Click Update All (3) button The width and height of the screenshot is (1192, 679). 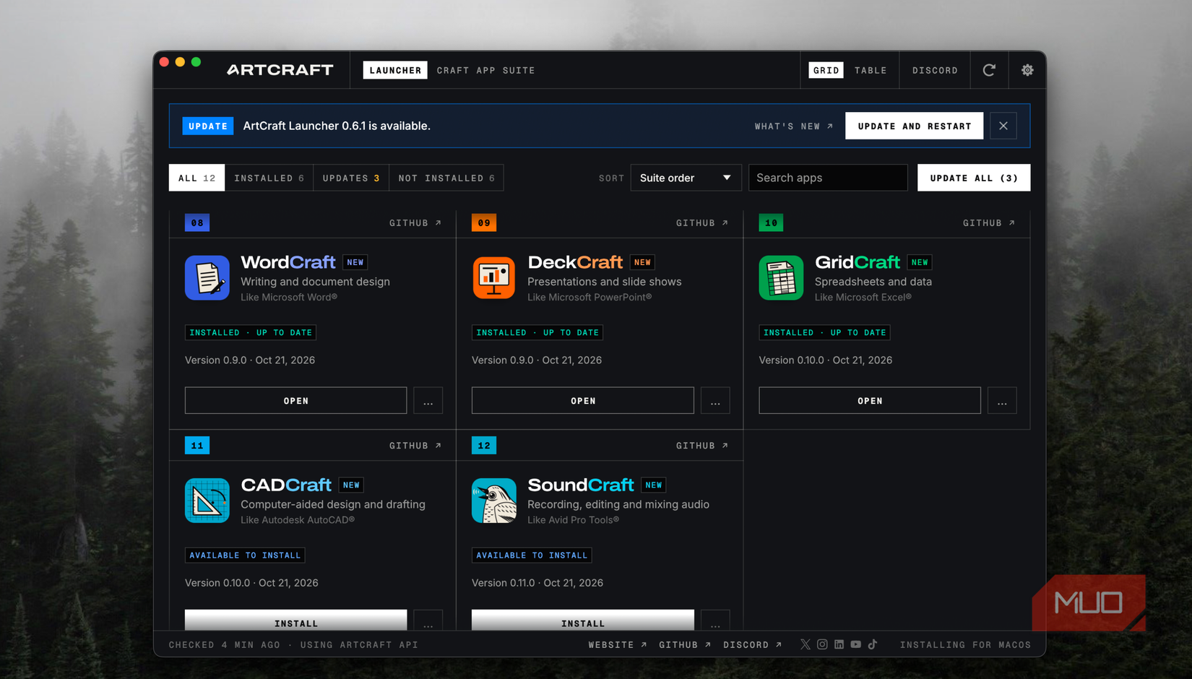[x=974, y=178]
